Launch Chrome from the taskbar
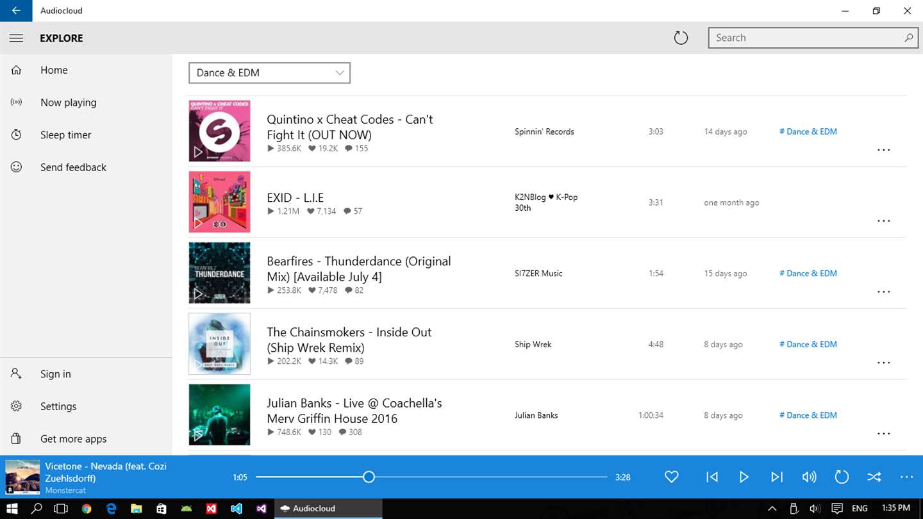The image size is (923, 519). click(87, 509)
